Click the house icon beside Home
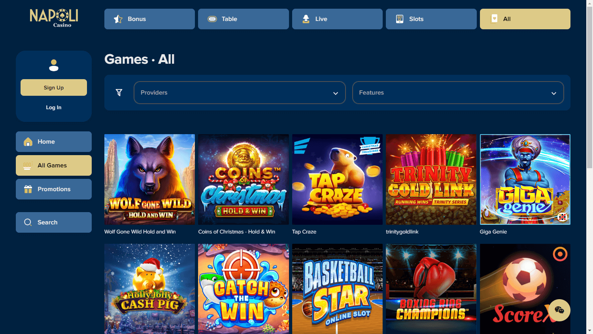The width and height of the screenshot is (593, 334). click(28, 142)
